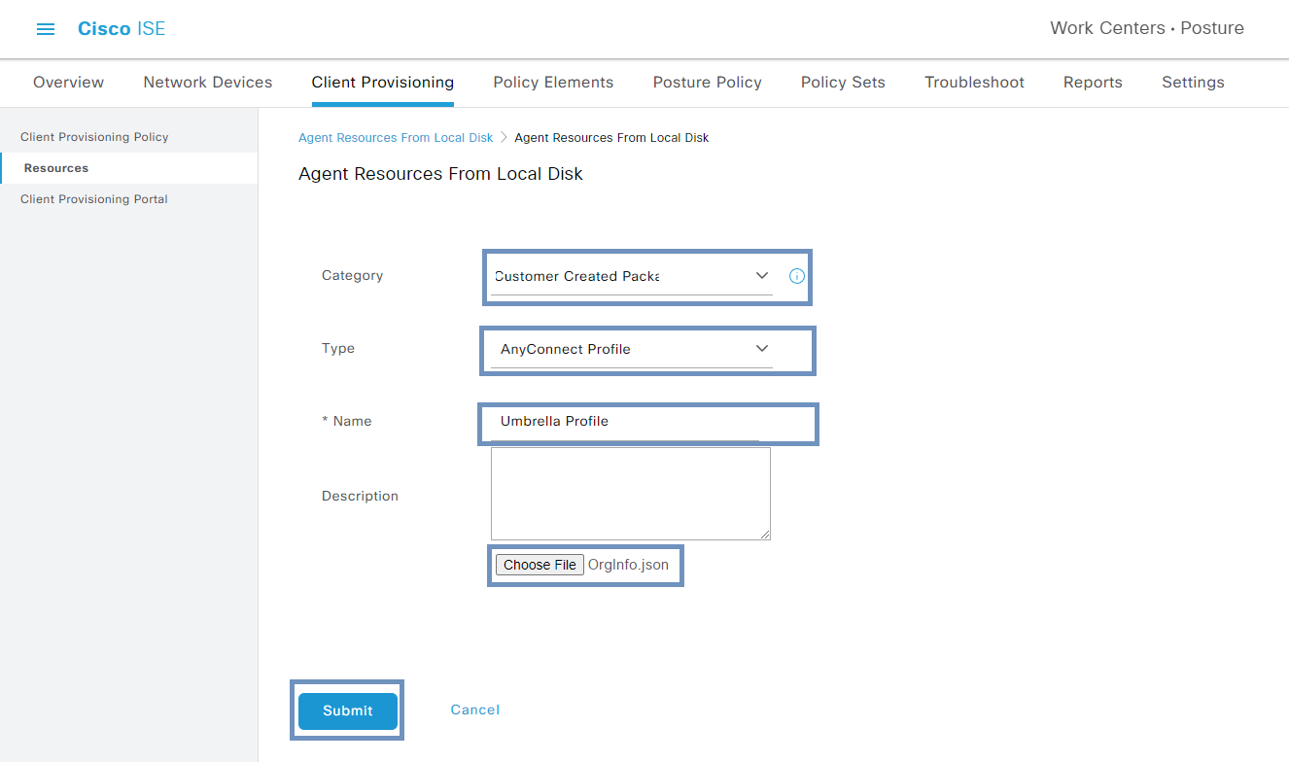Image resolution: width=1289 pixels, height=762 pixels.
Task: Click the Cisco ISE logo text
Action: 122,29
